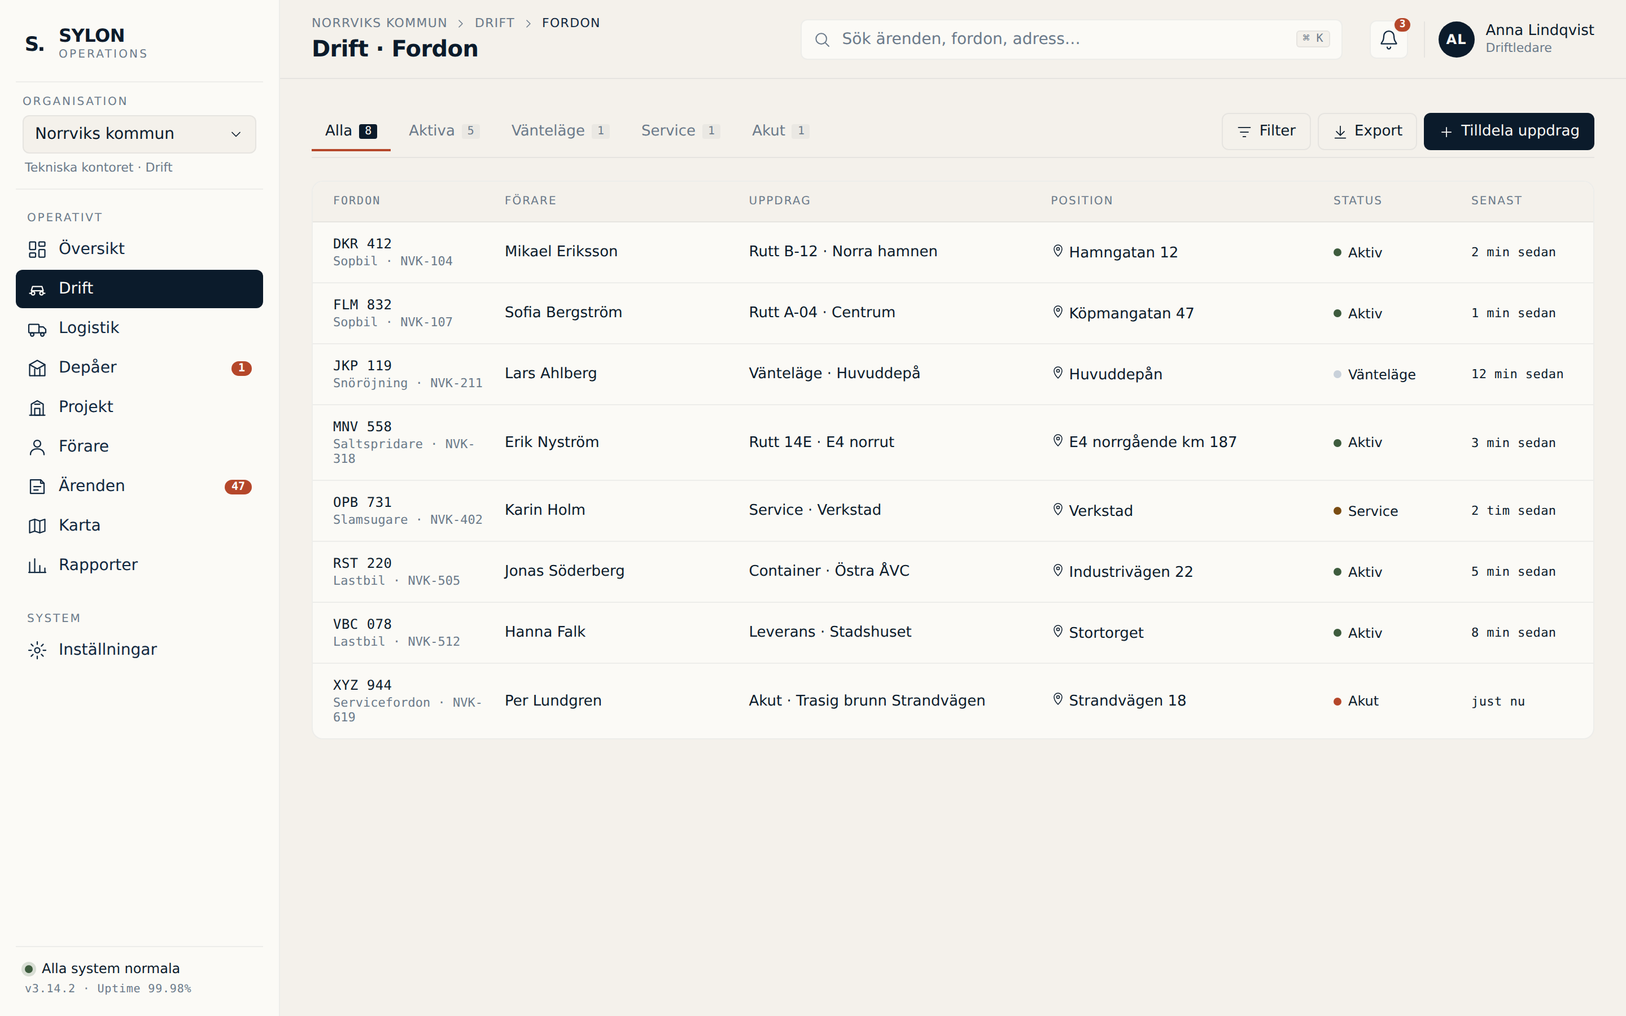
Task: Click assignment Rutt 14E · E4 norrut
Action: pyautogui.click(x=821, y=442)
